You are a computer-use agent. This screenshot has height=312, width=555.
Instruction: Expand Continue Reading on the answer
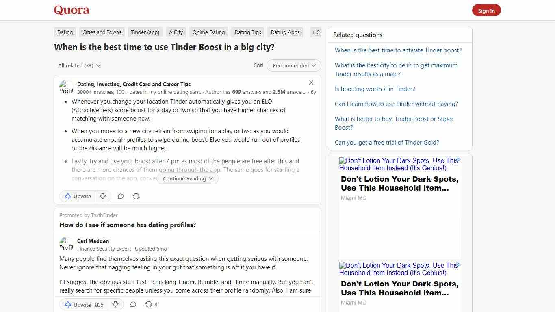tap(187, 178)
